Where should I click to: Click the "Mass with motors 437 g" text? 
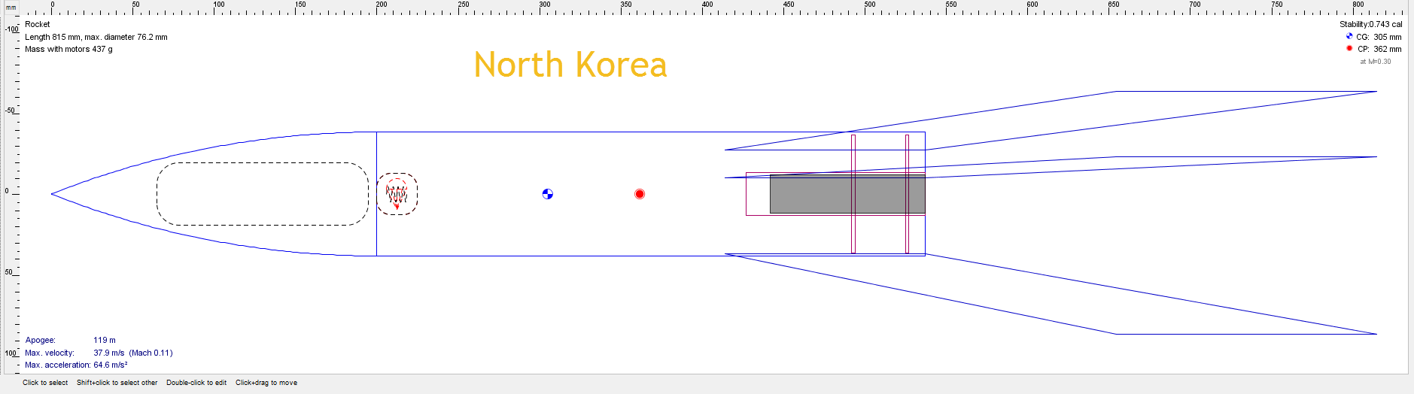68,49
